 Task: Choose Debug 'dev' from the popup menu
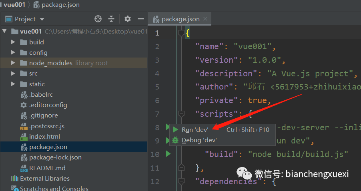pos(222,140)
